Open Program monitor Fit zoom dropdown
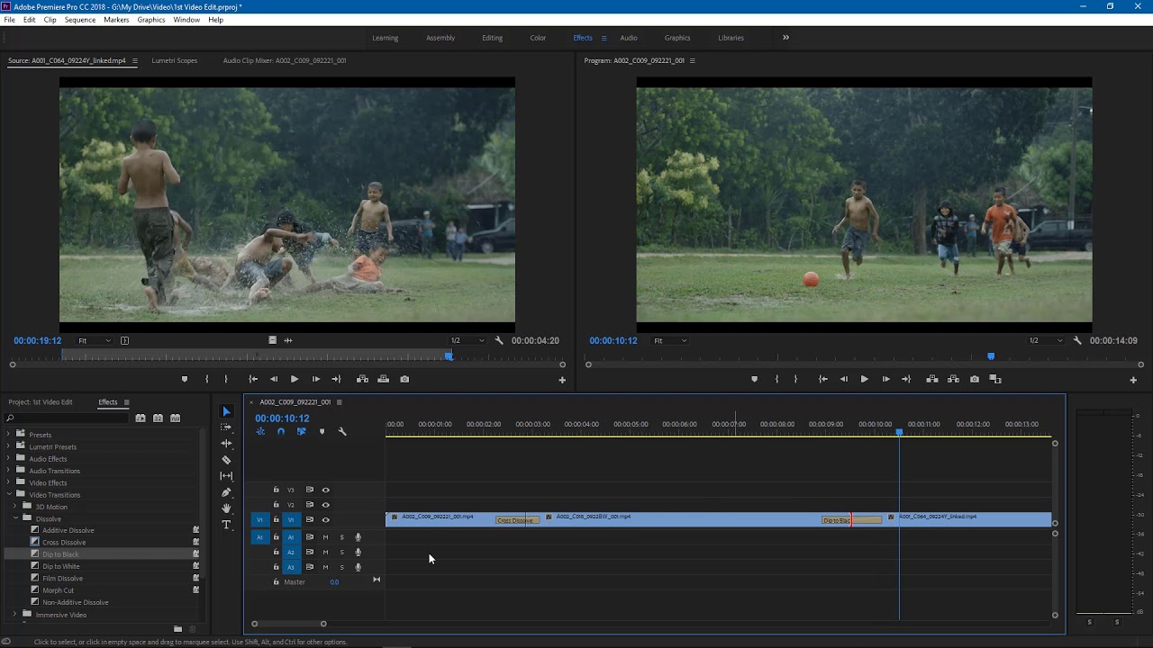Image resolution: width=1153 pixels, height=648 pixels. (x=670, y=340)
